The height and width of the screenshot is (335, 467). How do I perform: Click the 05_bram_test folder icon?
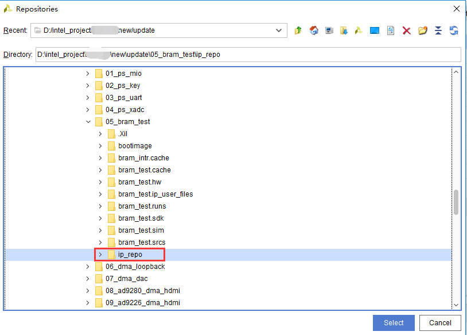(99, 122)
